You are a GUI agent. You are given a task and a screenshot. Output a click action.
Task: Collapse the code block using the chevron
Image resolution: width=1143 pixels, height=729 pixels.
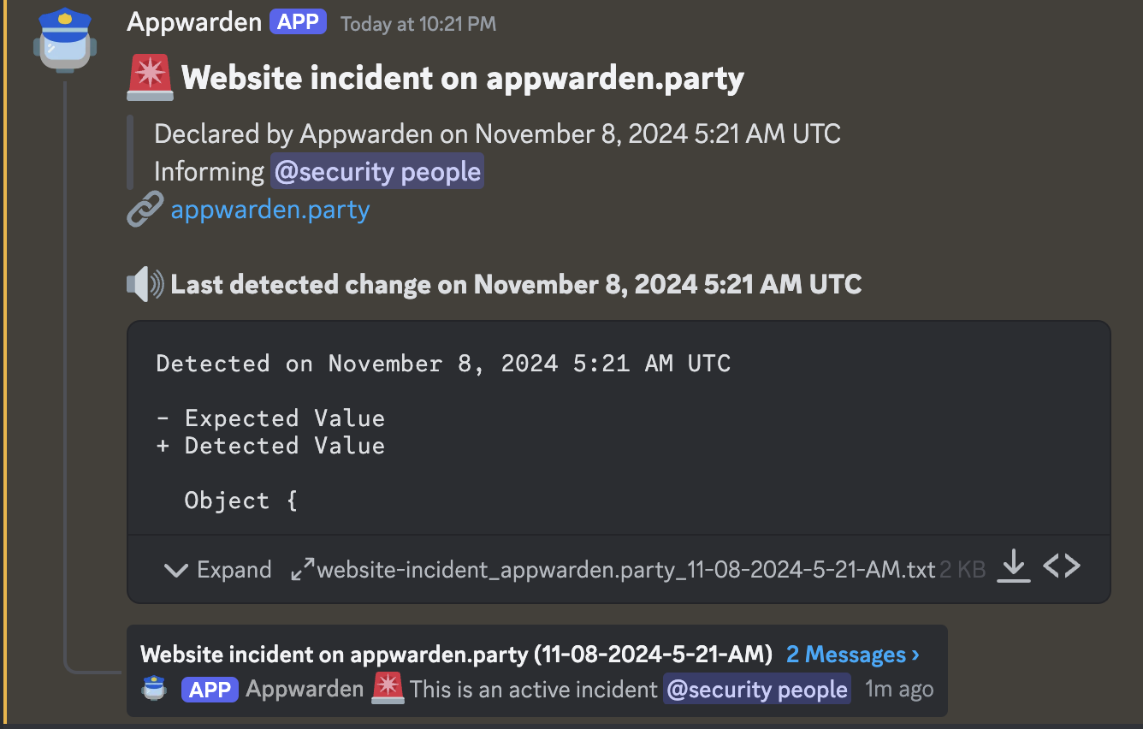point(175,569)
